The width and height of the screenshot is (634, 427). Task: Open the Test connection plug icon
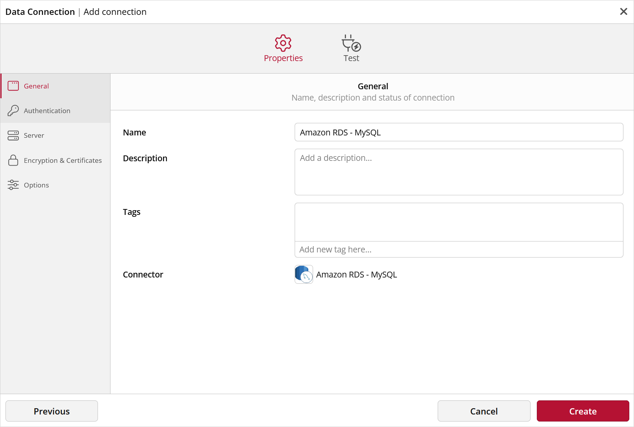[350, 43]
